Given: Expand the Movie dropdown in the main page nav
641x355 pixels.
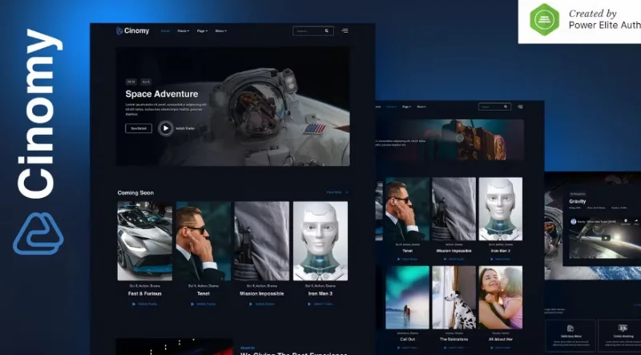Looking at the screenshot, I should point(183,30).
